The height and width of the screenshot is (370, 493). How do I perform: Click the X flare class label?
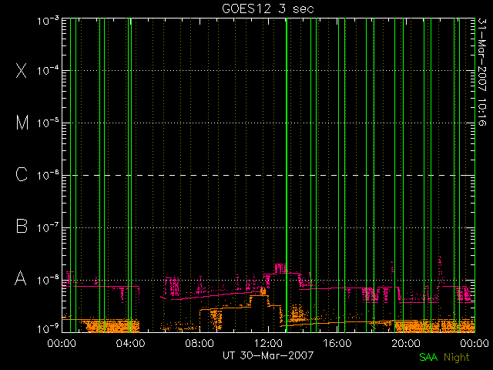pyautogui.click(x=22, y=70)
